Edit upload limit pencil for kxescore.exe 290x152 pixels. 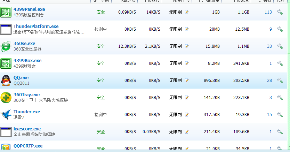click(x=187, y=132)
